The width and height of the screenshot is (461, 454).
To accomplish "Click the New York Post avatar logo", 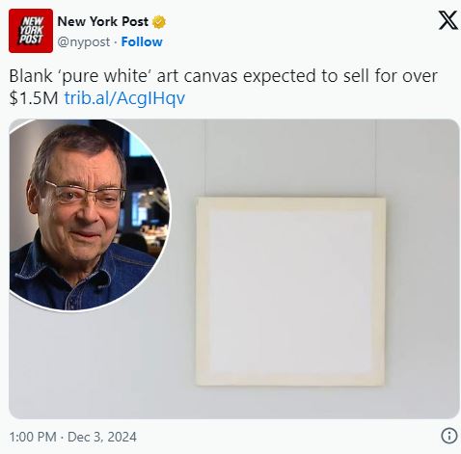I will [x=31, y=31].
